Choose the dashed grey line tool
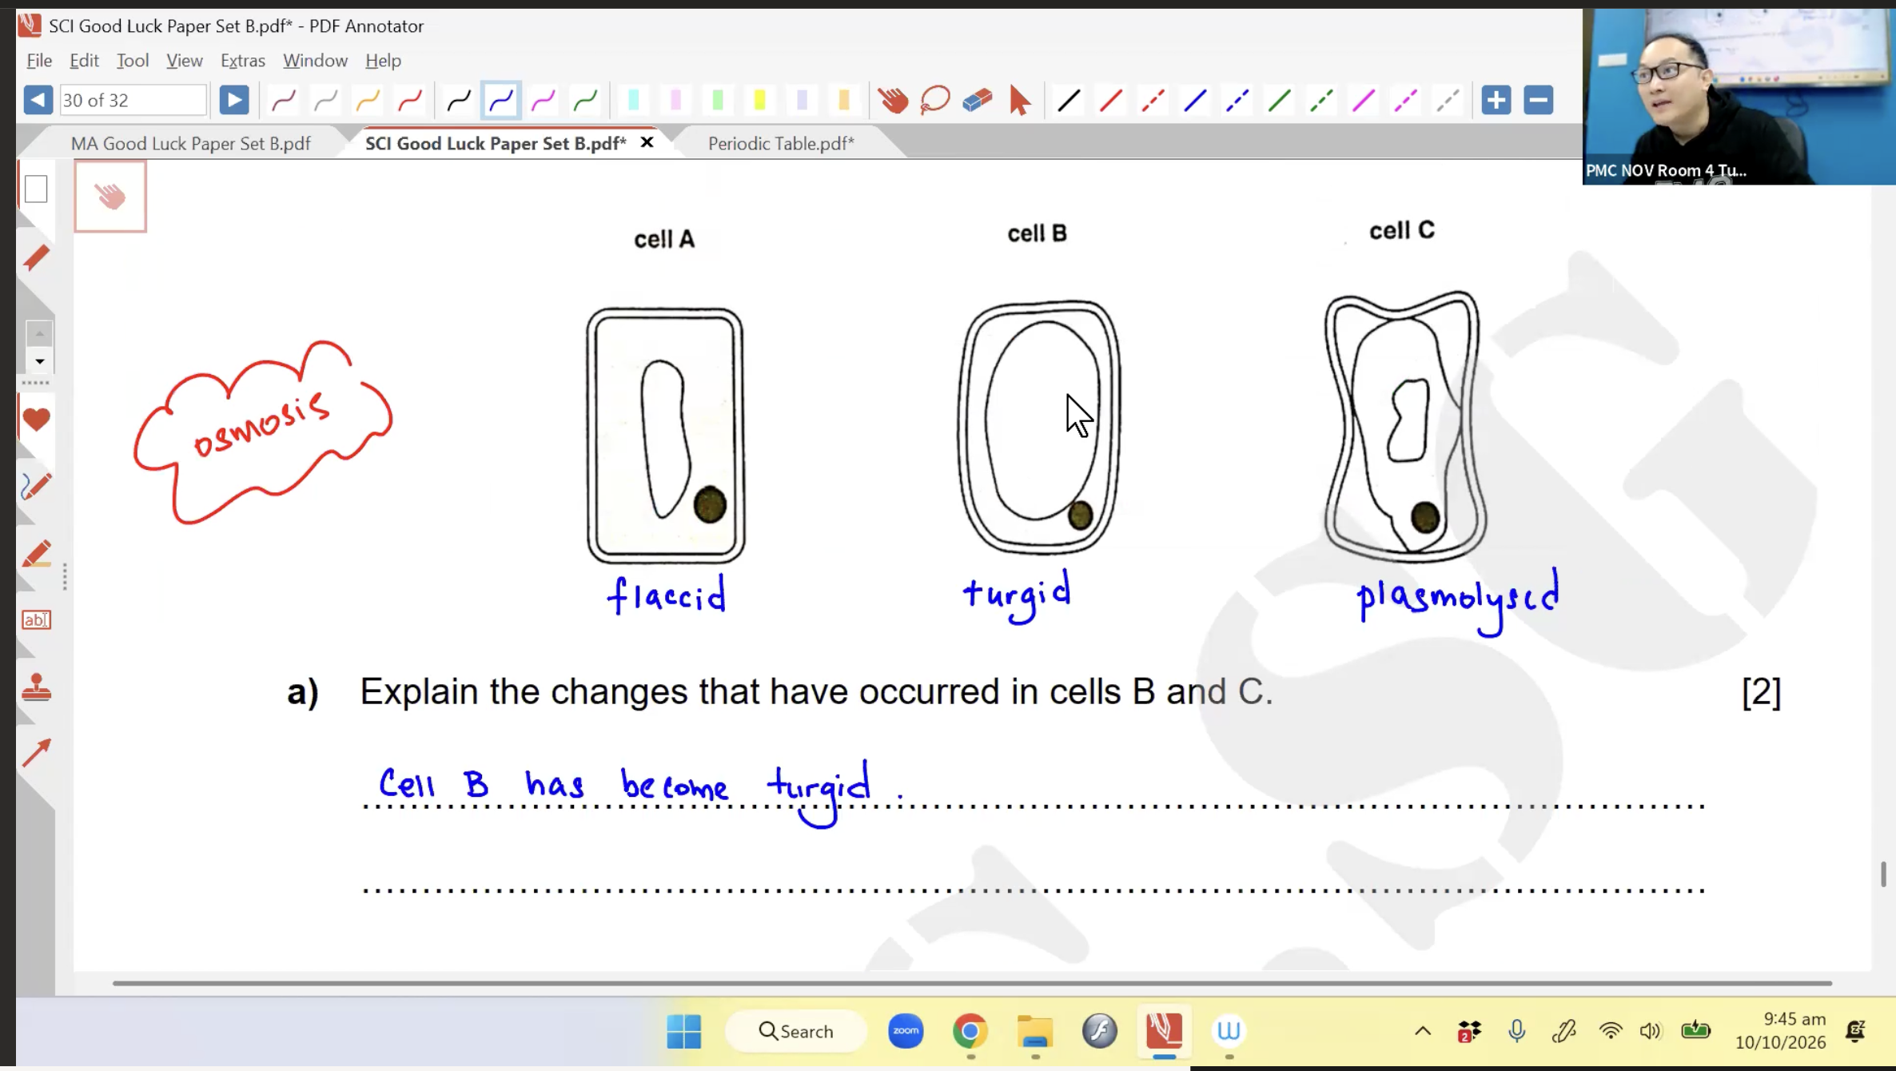Image resolution: width=1896 pixels, height=1071 pixels. pos(1448,100)
